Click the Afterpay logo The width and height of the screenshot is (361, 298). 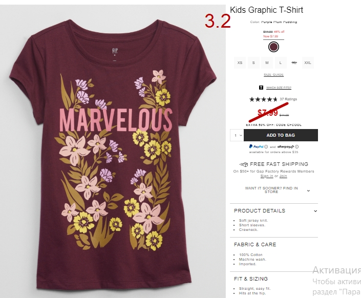(x=286, y=147)
